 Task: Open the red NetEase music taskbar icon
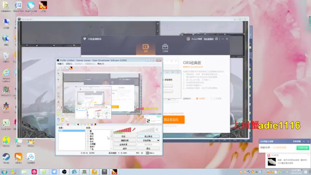coord(34,172)
